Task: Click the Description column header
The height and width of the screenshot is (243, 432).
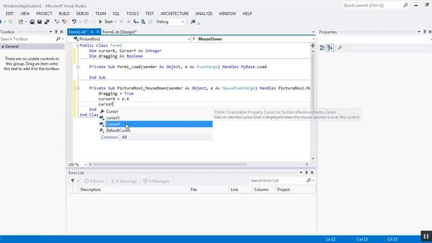Action: pyautogui.click(x=134, y=190)
